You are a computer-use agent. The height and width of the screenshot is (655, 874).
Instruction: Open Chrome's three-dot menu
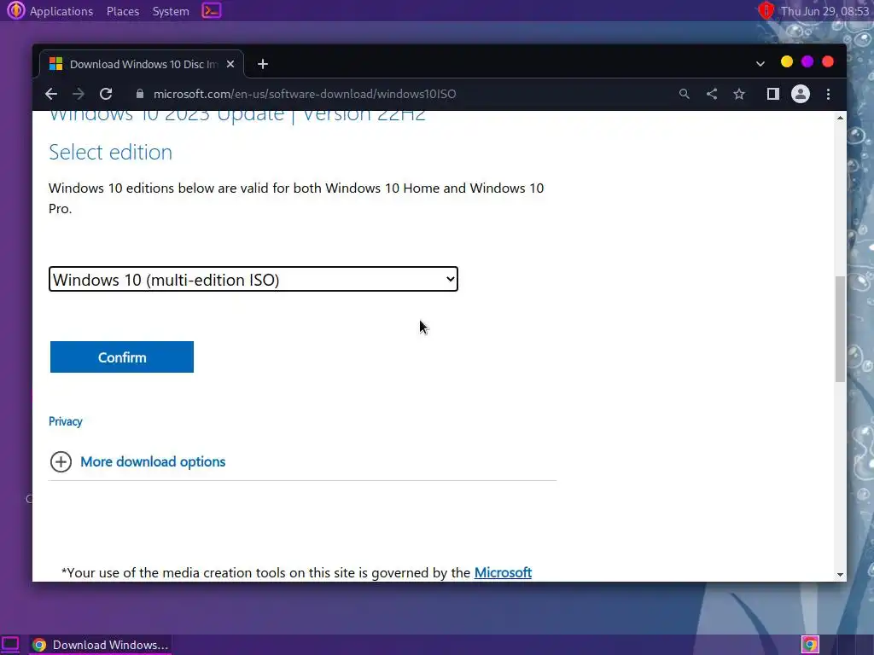[x=828, y=94]
